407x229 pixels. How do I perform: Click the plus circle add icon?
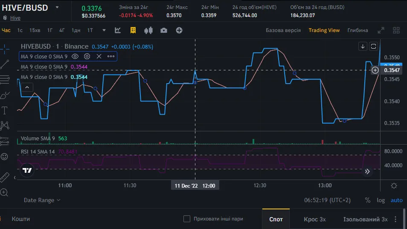[179, 30]
